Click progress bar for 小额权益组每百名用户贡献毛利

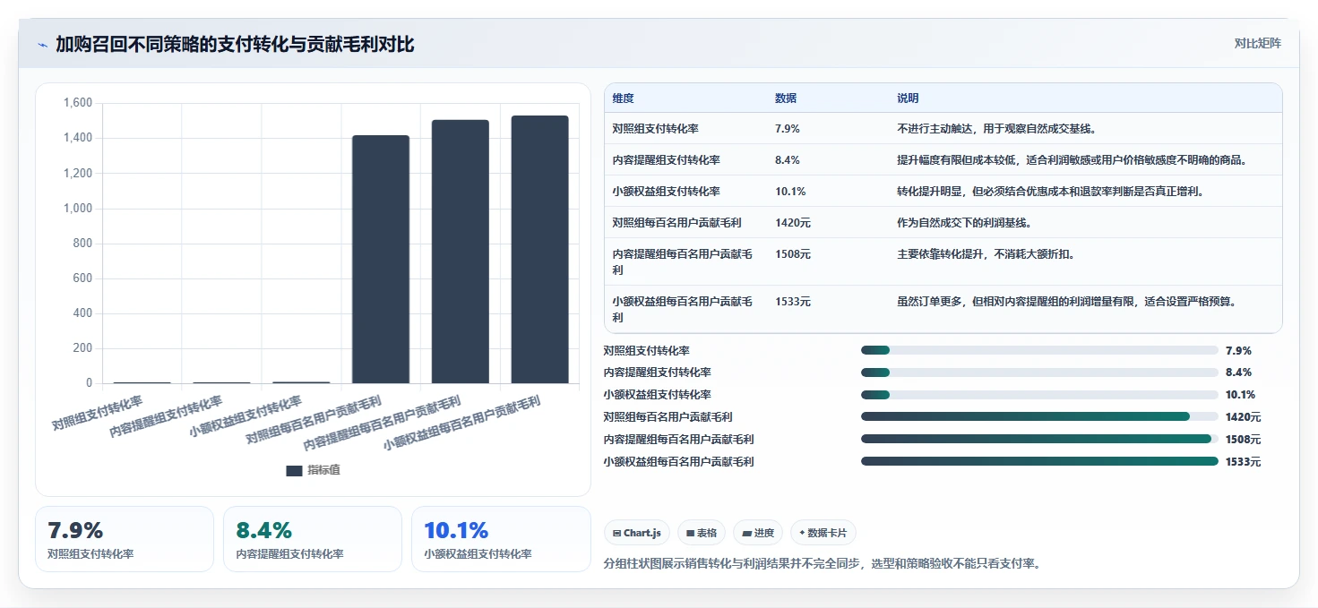click(1039, 461)
